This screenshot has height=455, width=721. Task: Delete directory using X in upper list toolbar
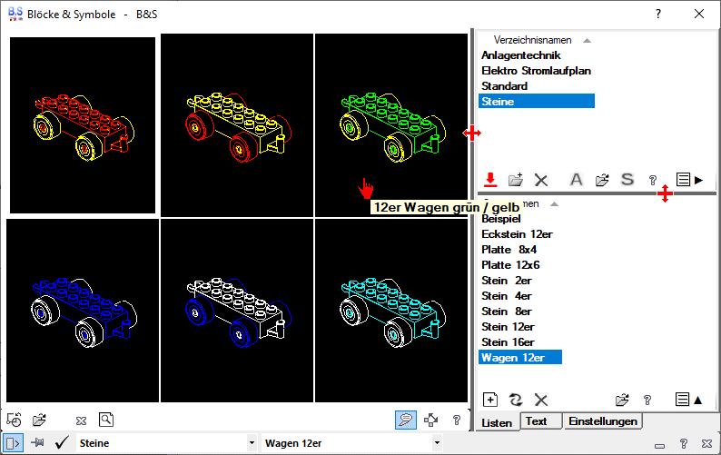541,180
